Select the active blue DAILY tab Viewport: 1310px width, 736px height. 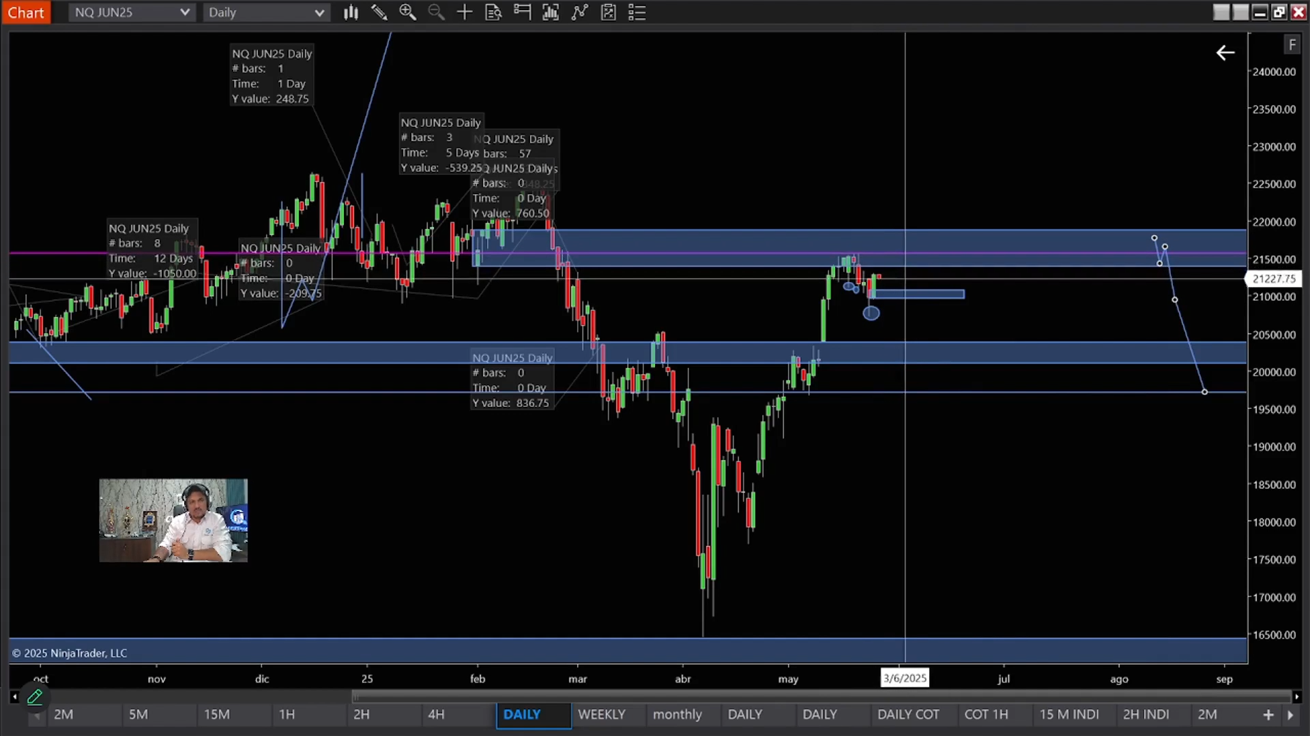(x=534, y=715)
